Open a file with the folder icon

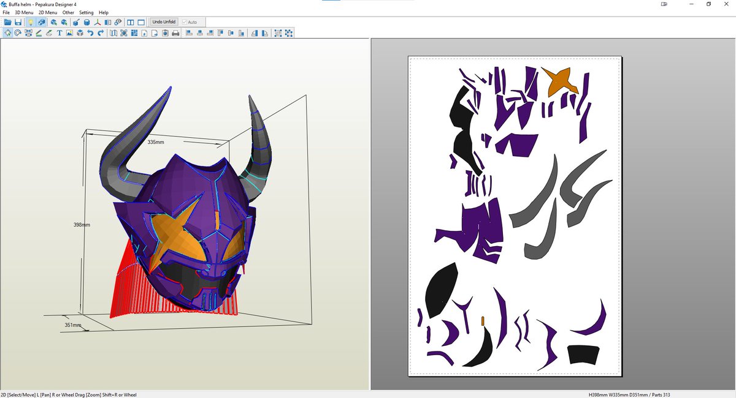point(8,22)
